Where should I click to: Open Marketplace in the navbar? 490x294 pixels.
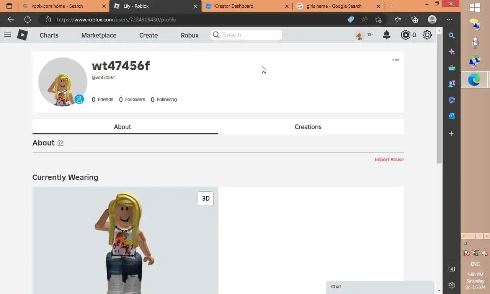[x=99, y=35]
